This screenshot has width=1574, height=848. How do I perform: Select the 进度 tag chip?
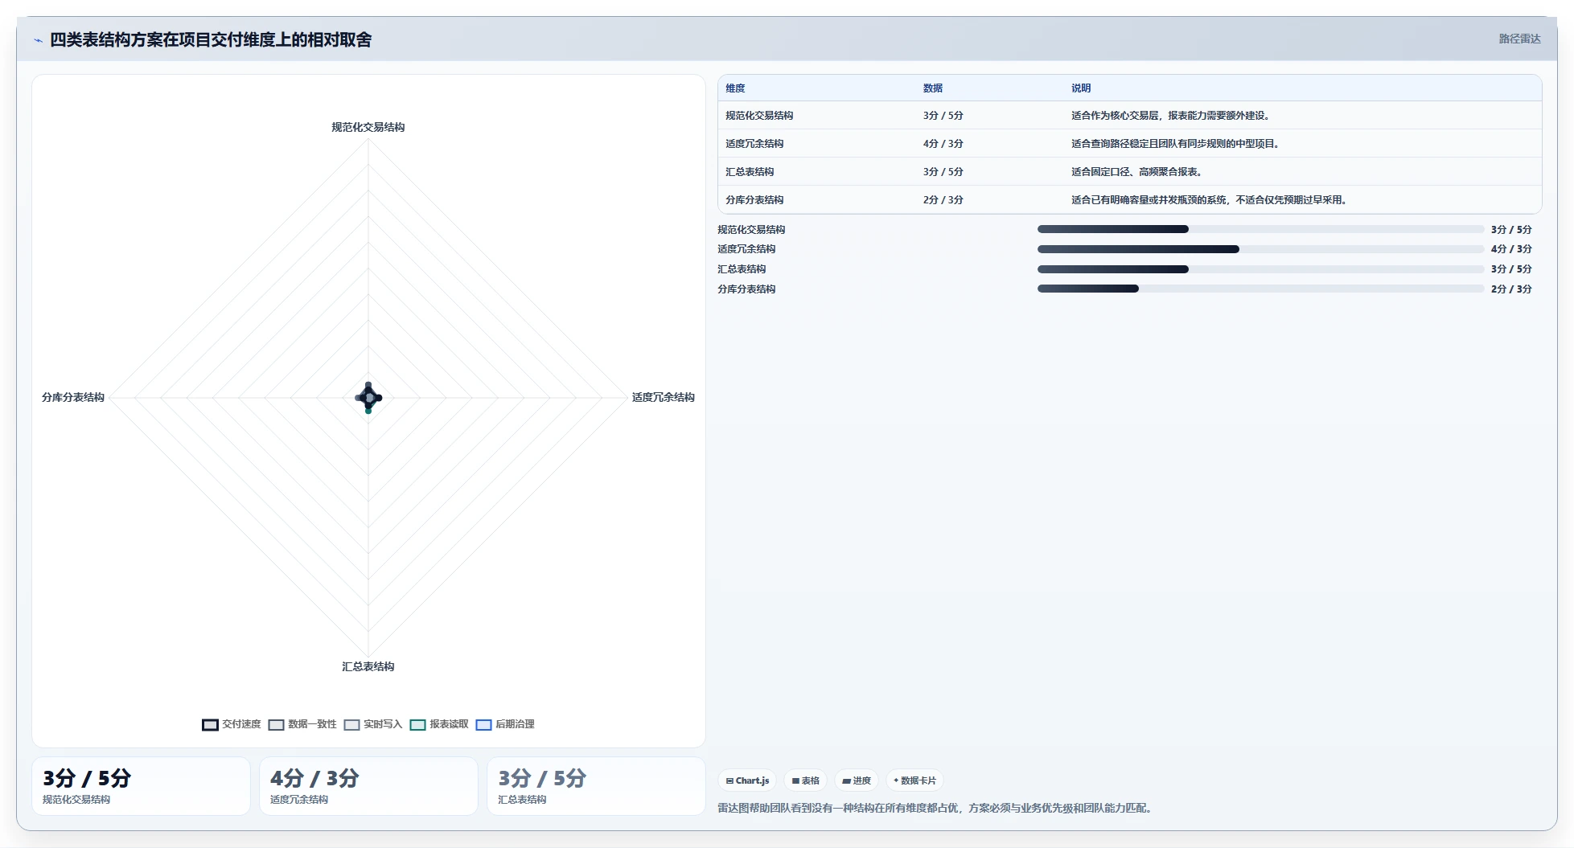[856, 780]
